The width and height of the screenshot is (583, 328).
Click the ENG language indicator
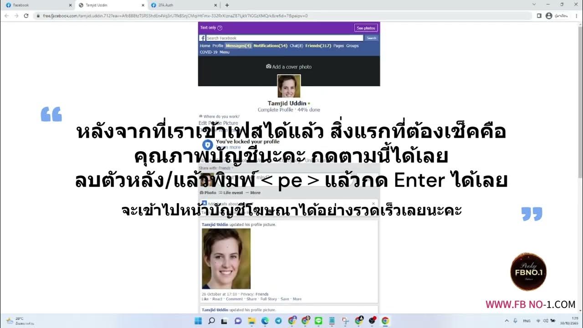(527, 321)
